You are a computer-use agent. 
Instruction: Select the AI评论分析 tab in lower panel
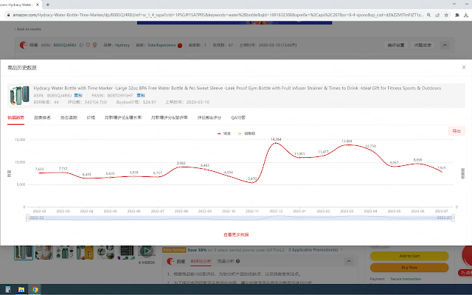[x=201, y=261]
